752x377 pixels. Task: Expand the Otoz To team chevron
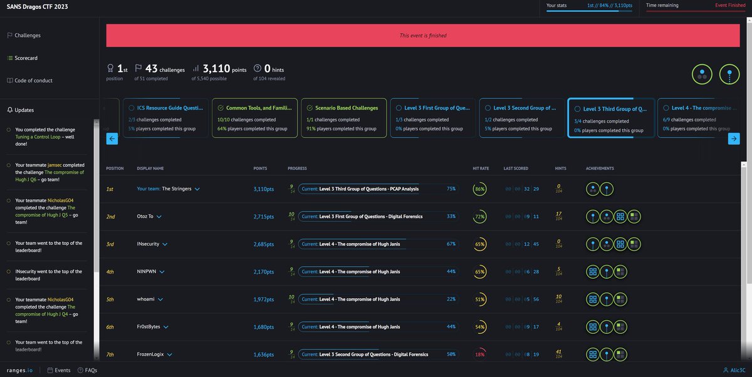click(x=159, y=217)
